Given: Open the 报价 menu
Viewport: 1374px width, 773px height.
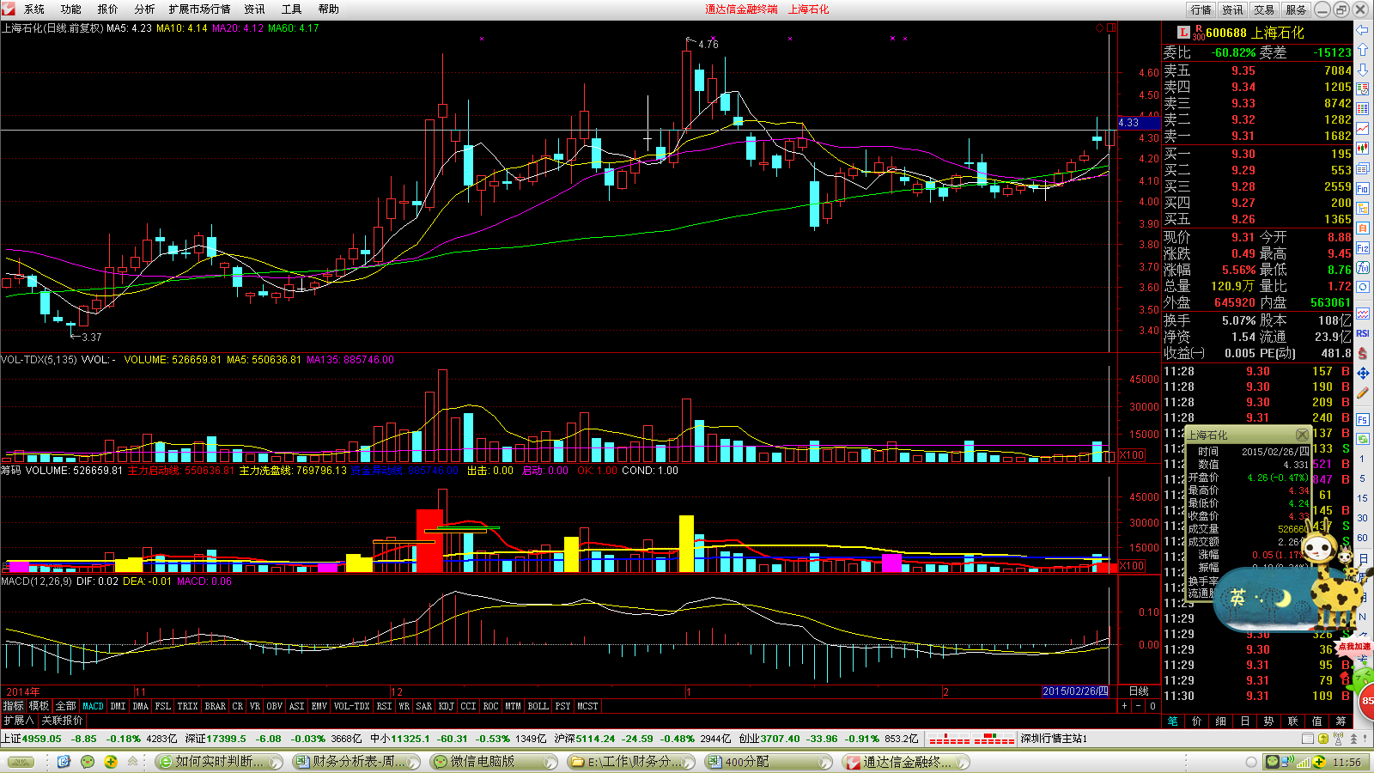Looking at the screenshot, I should click(108, 9).
